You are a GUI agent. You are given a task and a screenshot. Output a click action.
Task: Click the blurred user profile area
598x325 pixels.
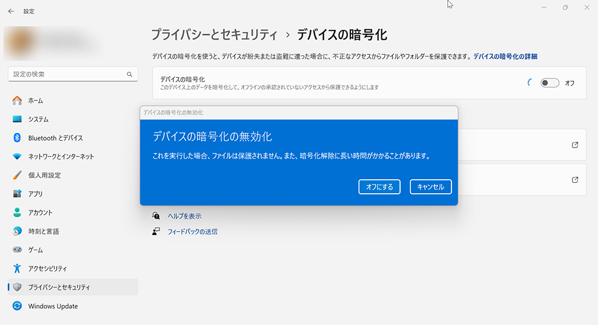[x=53, y=43]
